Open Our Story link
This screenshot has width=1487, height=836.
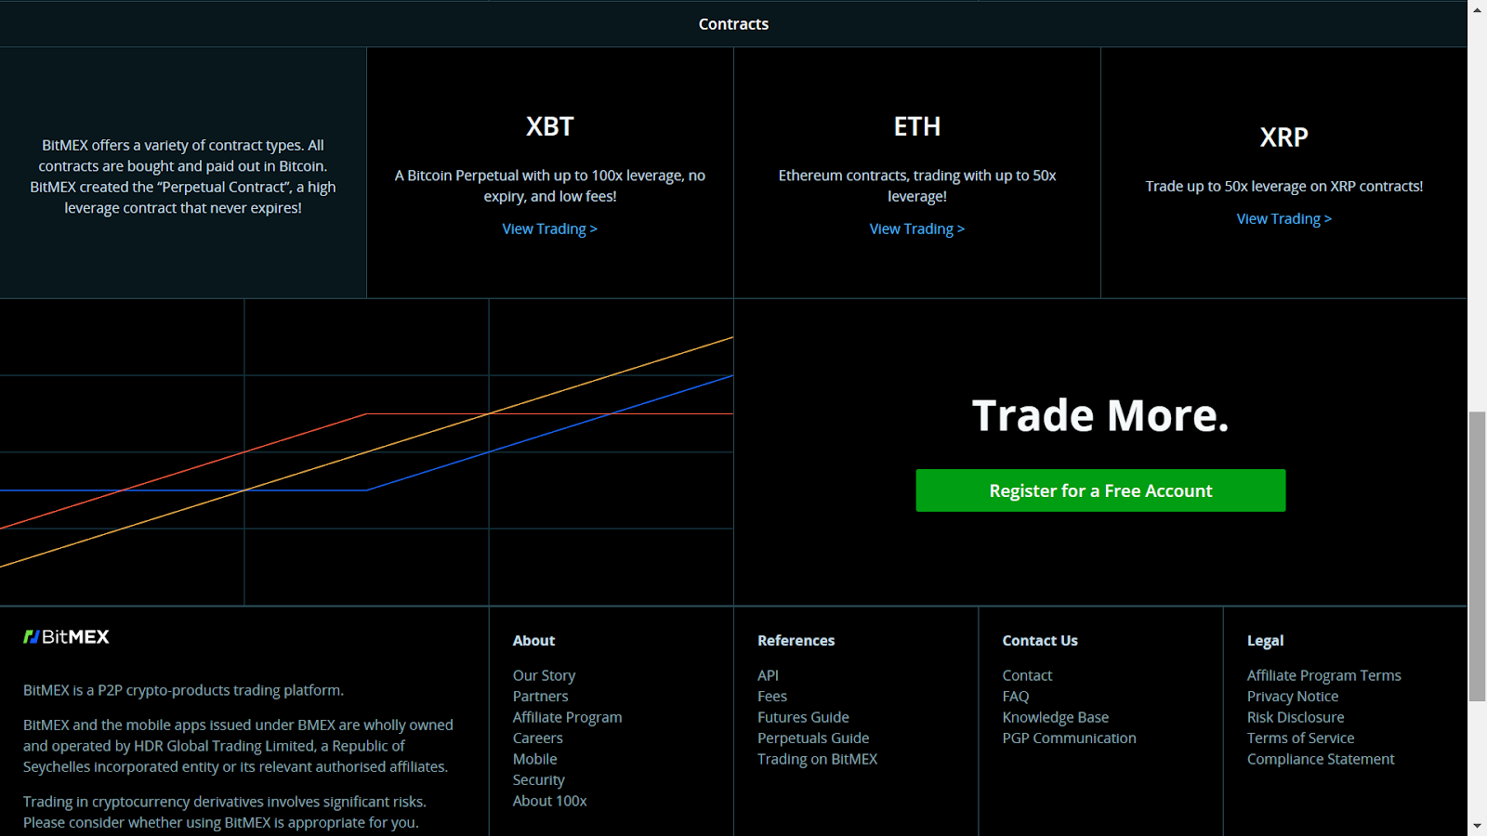click(545, 675)
